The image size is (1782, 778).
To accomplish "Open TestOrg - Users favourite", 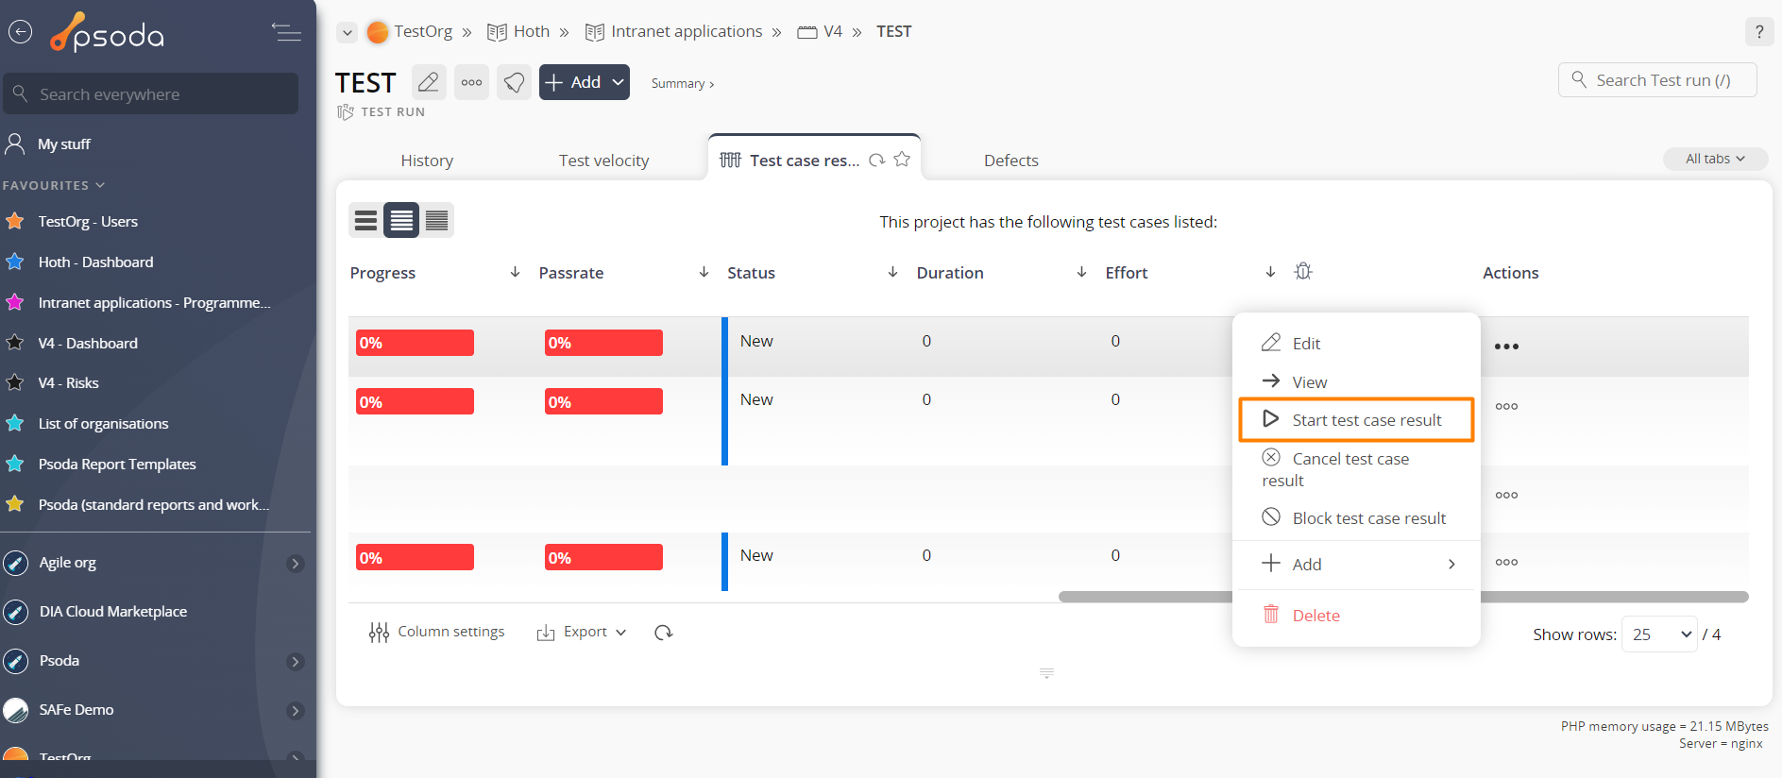I will [88, 221].
